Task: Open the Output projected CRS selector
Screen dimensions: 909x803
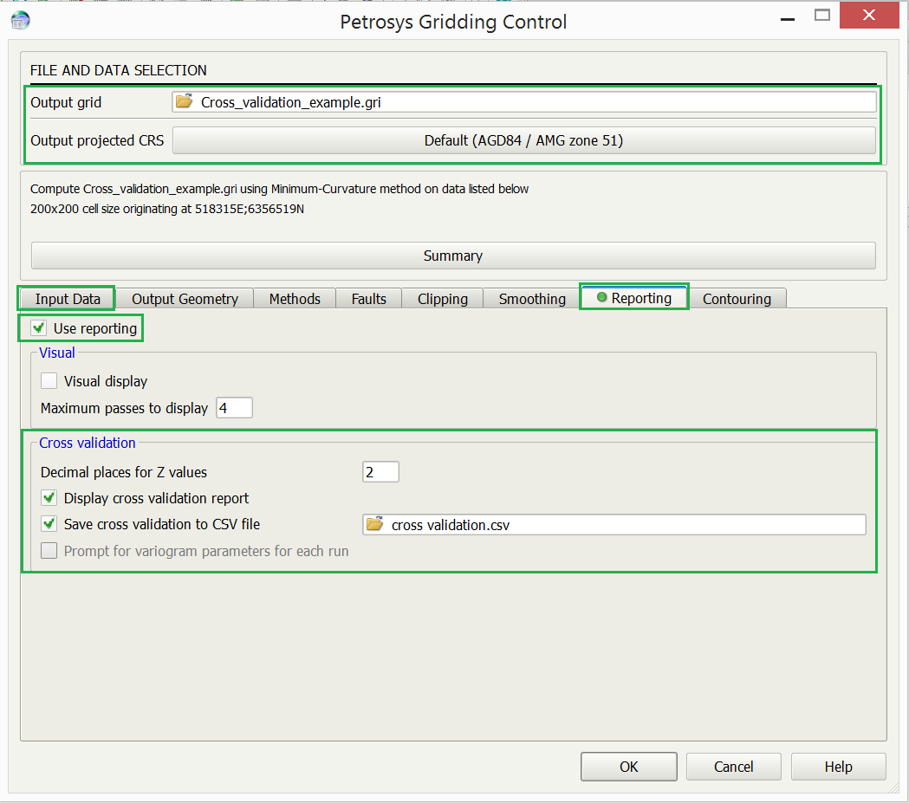Action: 523,140
